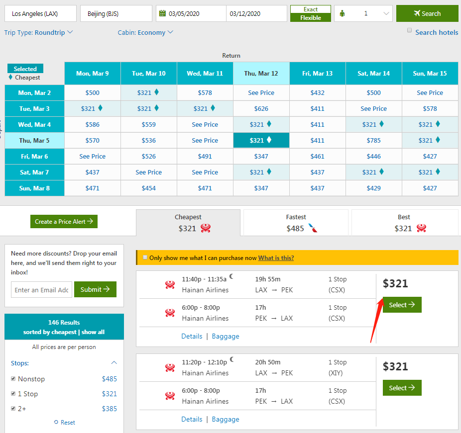Select the $321 flight departing at 11:40p
Viewport: 461px width, 433px height.
point(402,305)
